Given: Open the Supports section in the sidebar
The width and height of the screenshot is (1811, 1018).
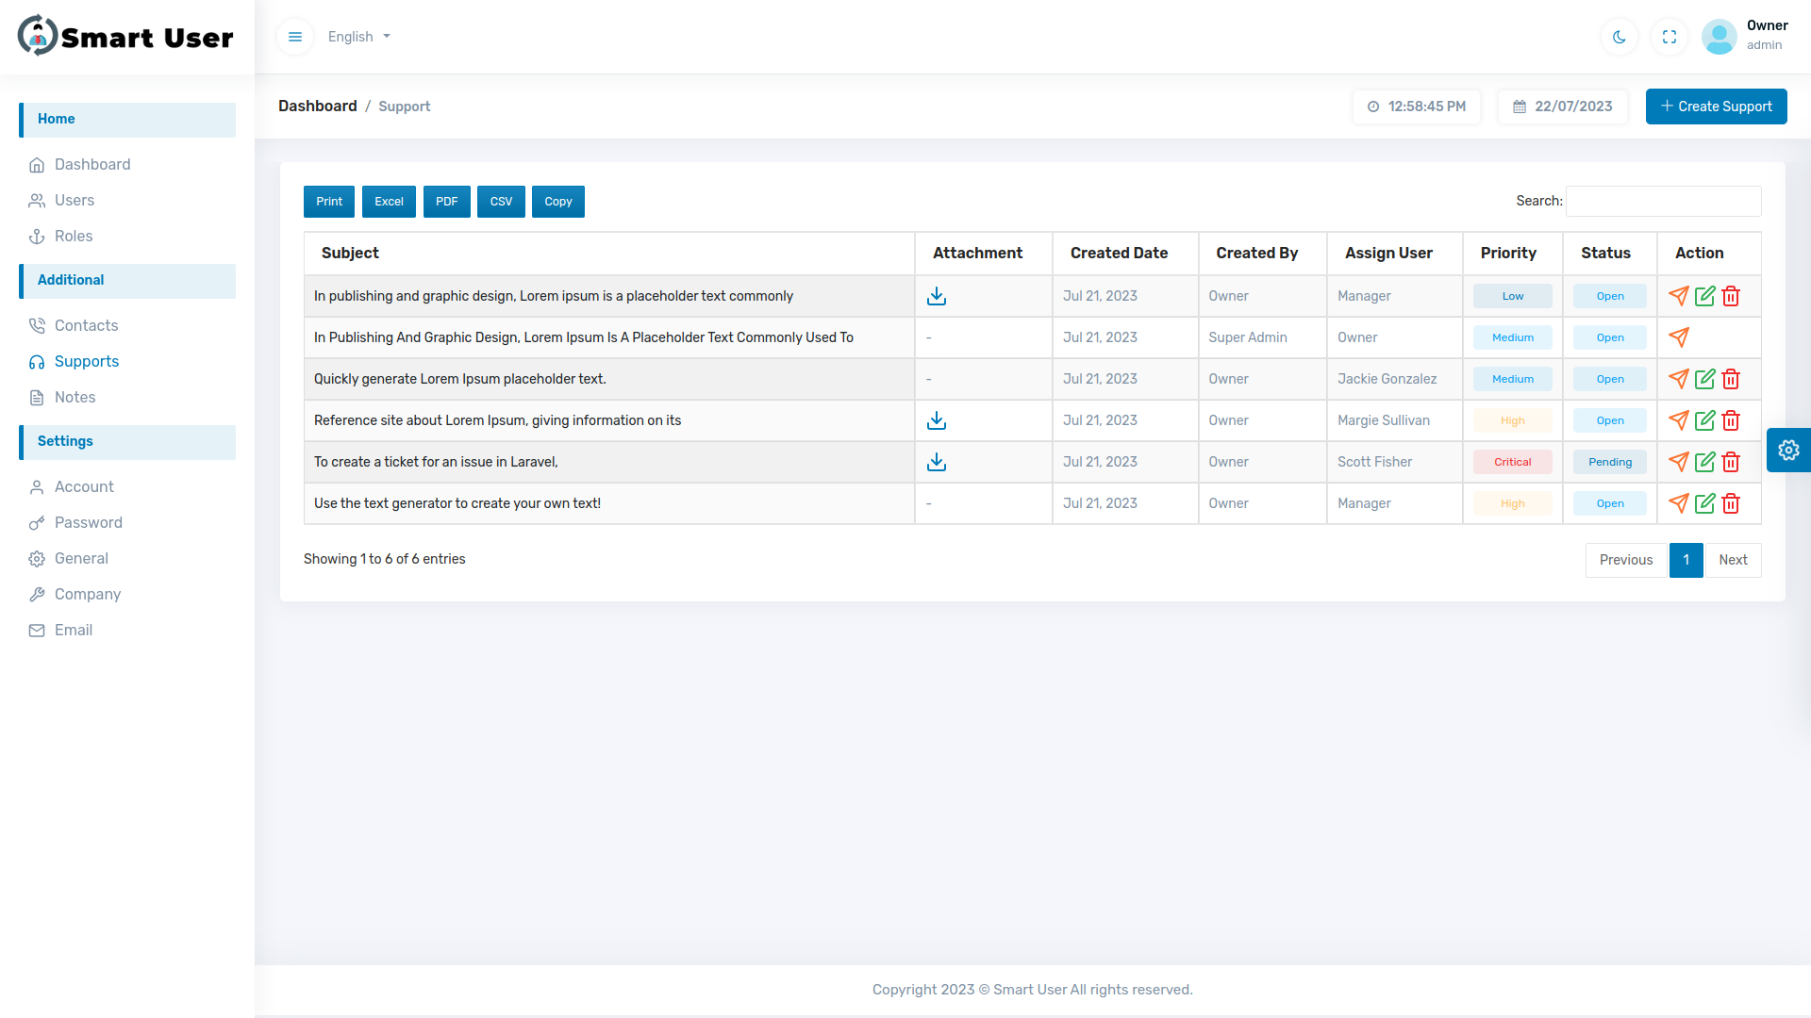Looking at the screenshot, I should 87,361.
